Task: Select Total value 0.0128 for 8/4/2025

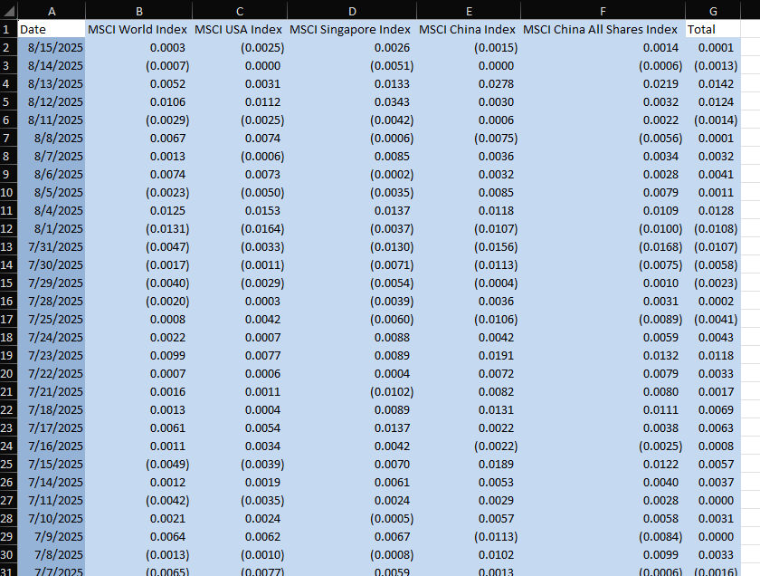Action: pos(713,211)
